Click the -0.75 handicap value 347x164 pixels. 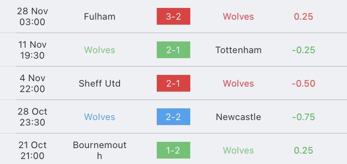[303, 117]
